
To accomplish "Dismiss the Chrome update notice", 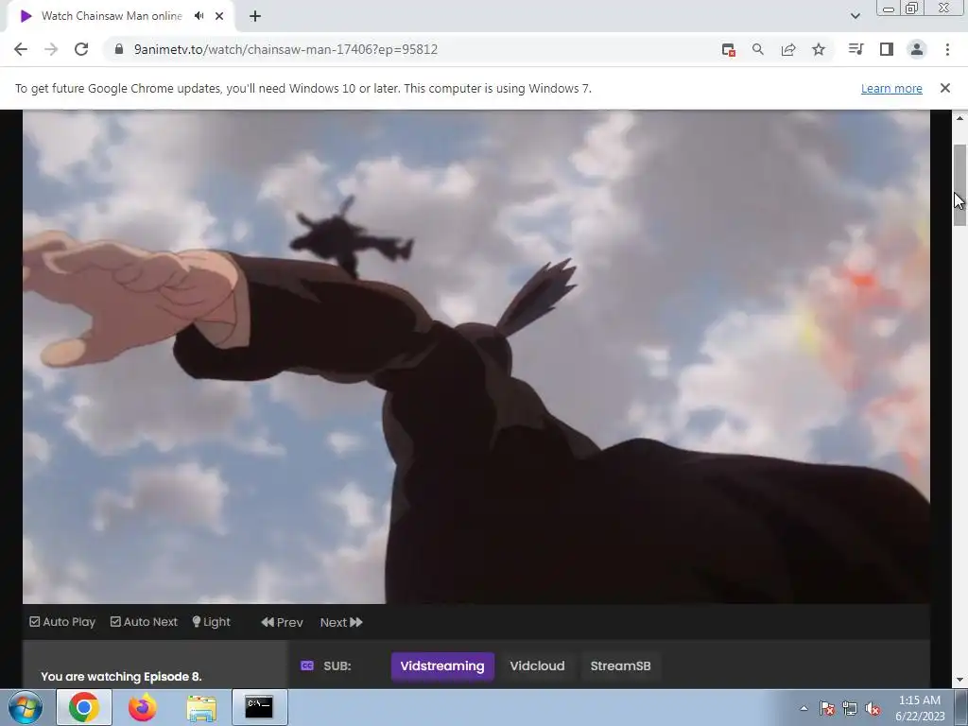I will 944,88.
